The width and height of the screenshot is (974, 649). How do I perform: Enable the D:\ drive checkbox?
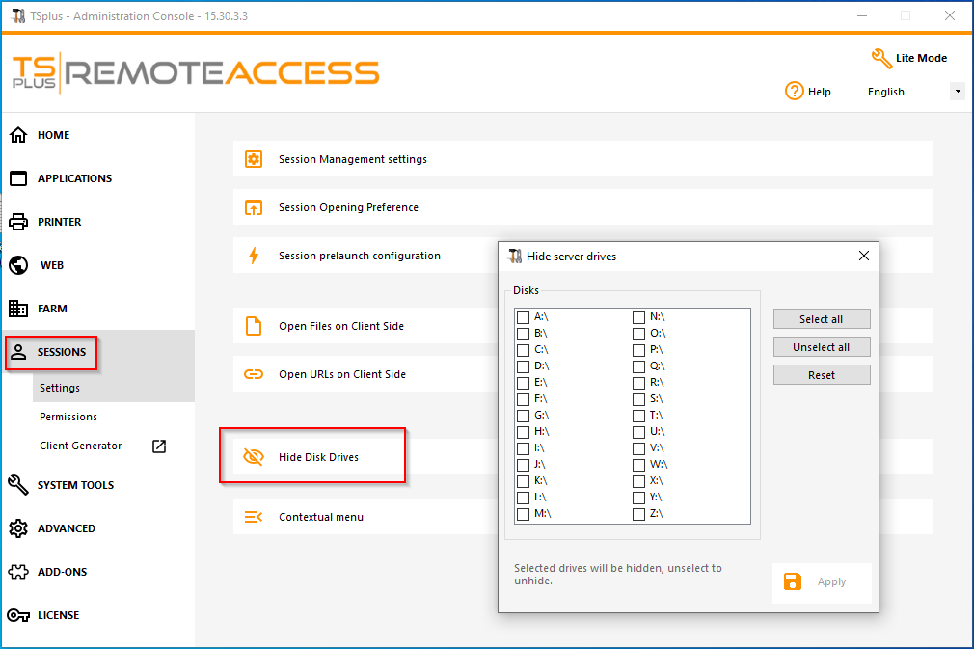523,366
